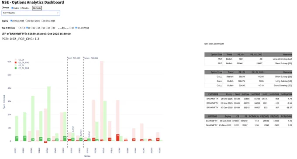The image size is (297, 159).
Task: Set Top N Strikes to 20
Action: click(x=42, y=28)
